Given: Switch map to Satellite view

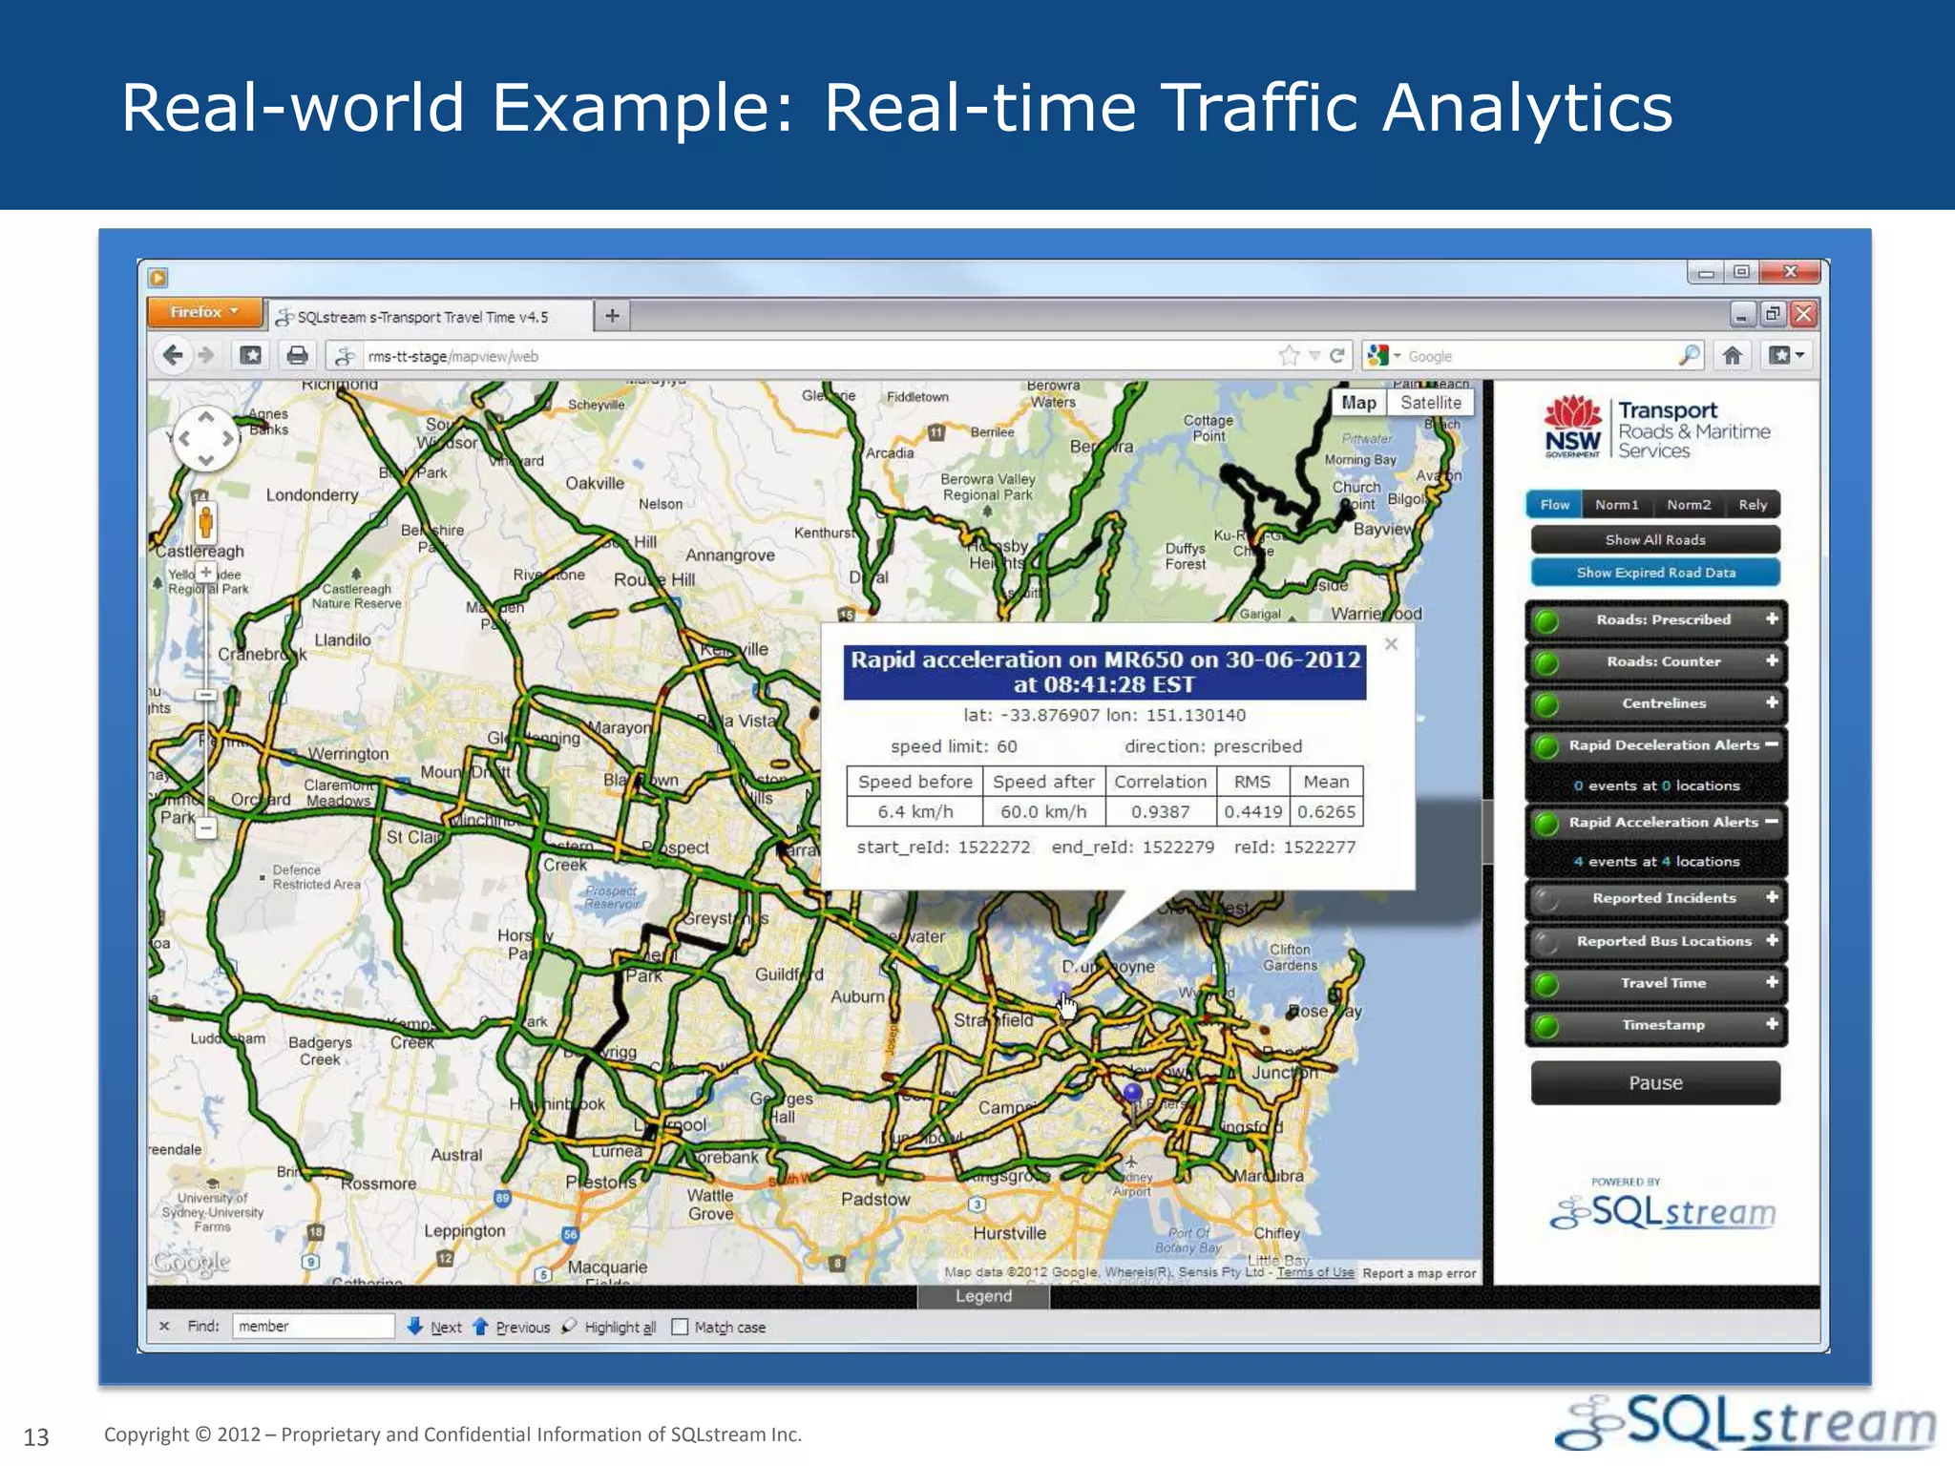Looking at the screenshot, I should (1431, 403).
